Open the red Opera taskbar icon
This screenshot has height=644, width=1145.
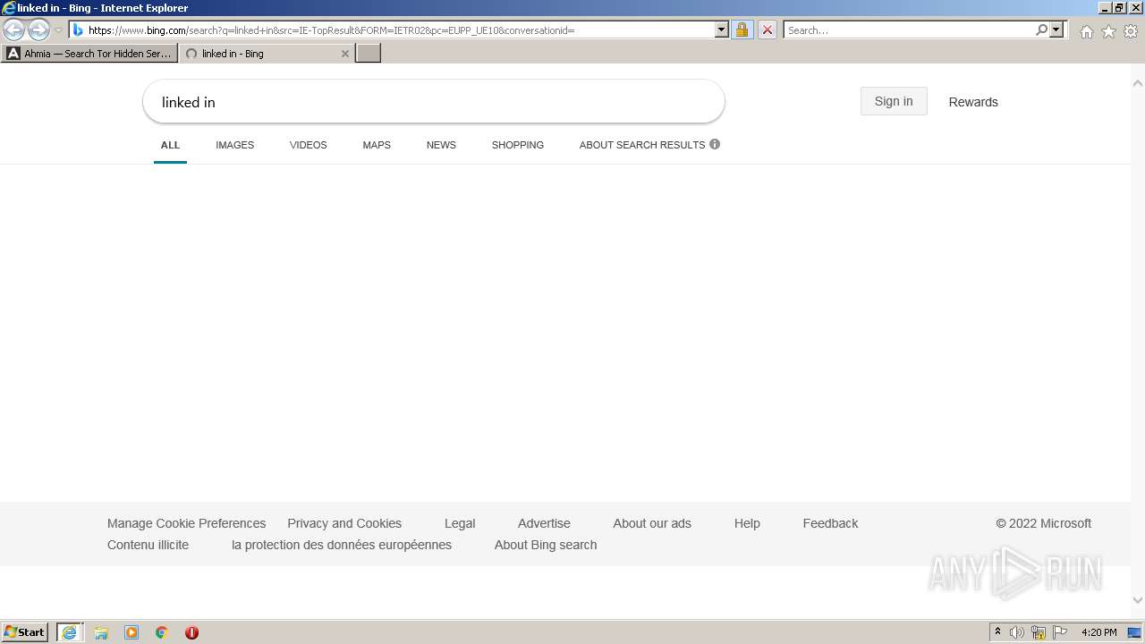[x=191, y=632]
